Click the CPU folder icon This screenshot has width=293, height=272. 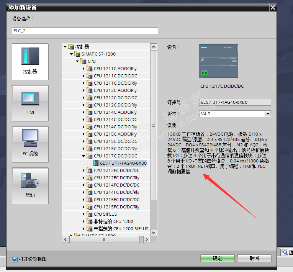pyautogui.click(x=83, y=61)
